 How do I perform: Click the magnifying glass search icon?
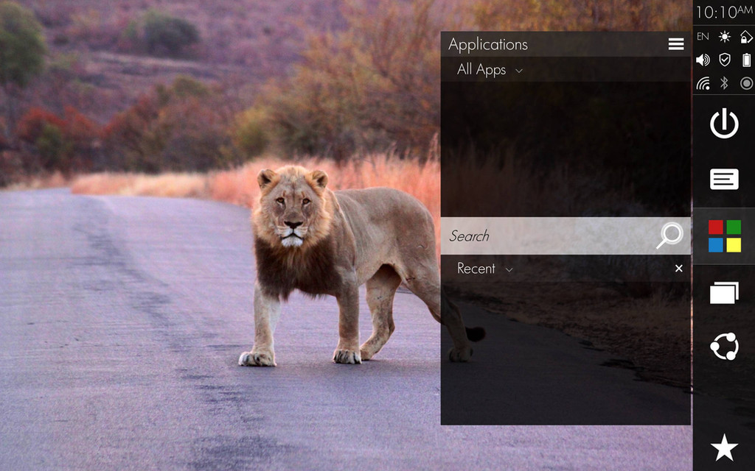pos(669,235)
